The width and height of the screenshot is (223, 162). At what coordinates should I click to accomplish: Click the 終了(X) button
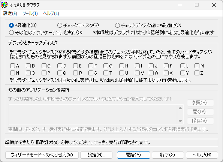point(168,155)
